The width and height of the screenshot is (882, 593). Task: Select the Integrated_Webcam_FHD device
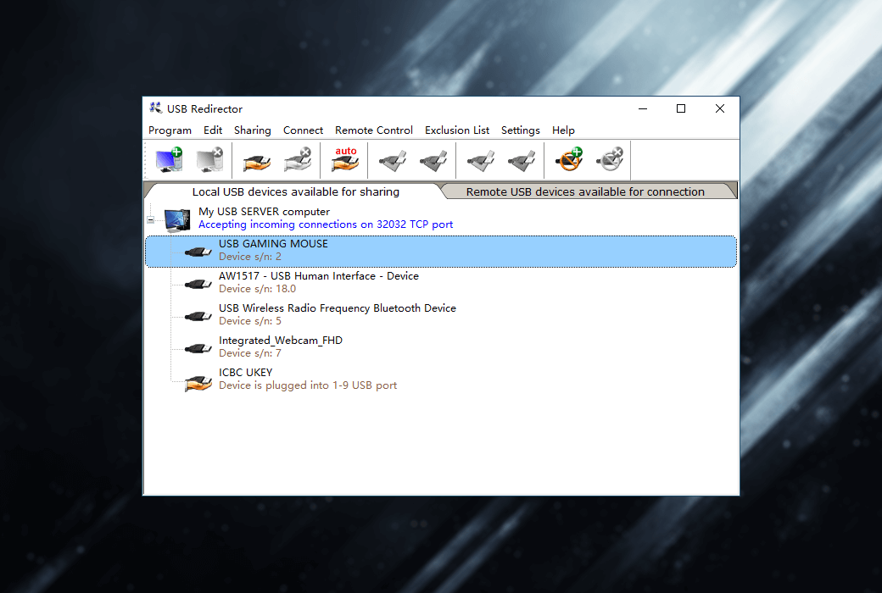[280, 346]
